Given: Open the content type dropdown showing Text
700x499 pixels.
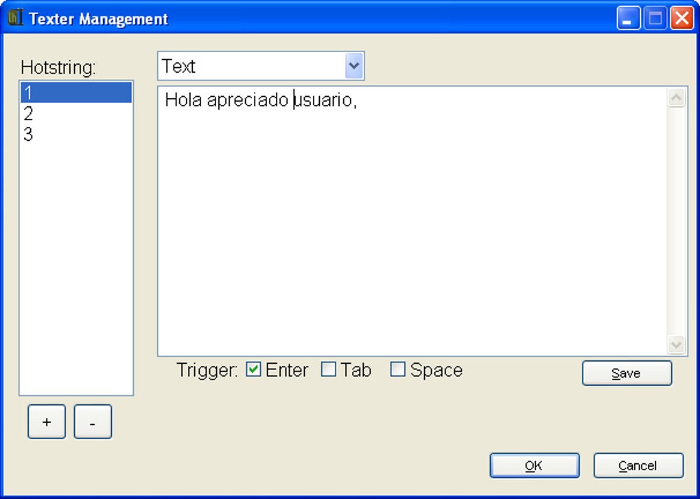Looking at the screenshot, I should 354,65.
